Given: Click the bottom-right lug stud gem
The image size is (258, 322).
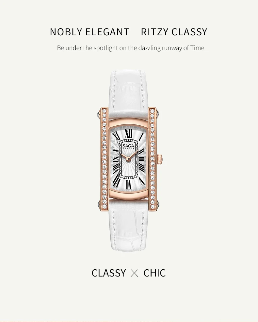Looking at the screenshot, I should (158, 204).
